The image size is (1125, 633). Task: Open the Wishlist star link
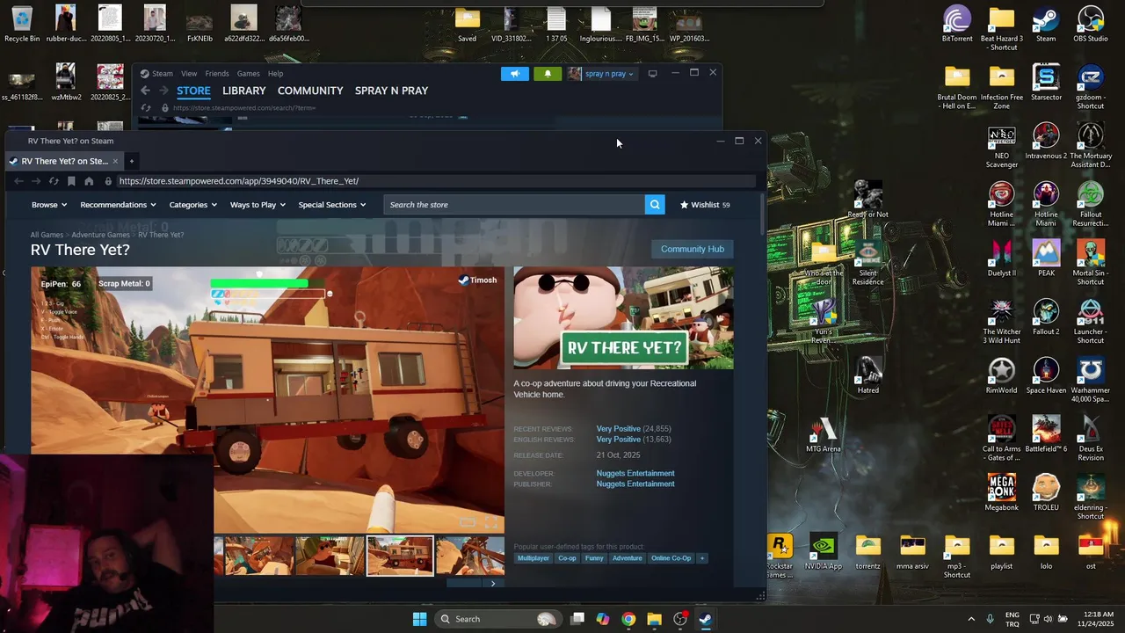(705, 205)
